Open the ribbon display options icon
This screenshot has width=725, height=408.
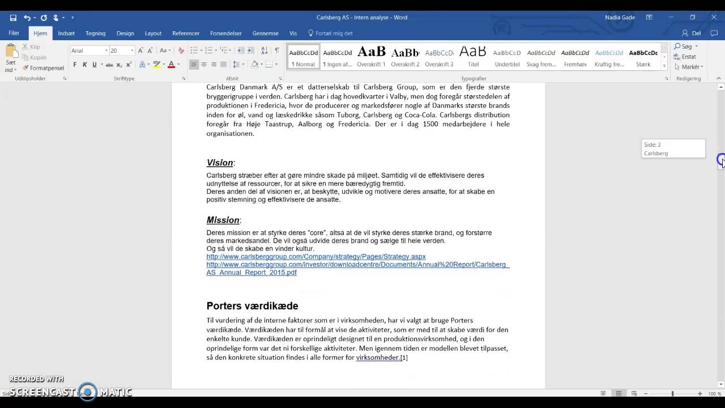click(x=649, y=18)
